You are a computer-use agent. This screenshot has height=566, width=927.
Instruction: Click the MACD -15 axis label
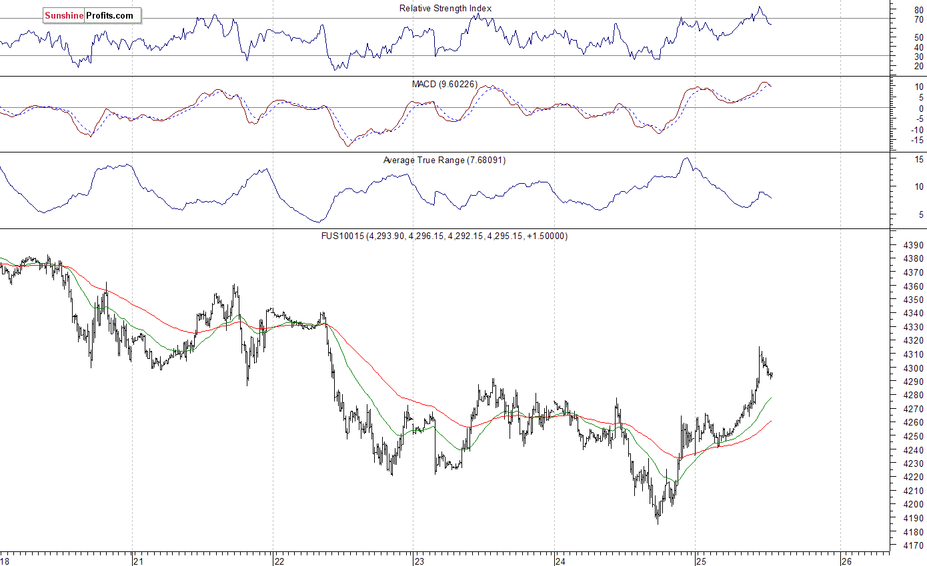(x=918, y=140)
